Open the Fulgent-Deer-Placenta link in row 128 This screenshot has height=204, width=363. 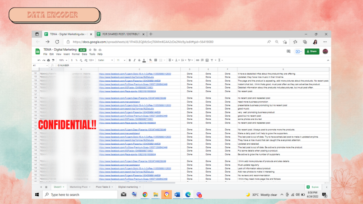coord(132,98)
